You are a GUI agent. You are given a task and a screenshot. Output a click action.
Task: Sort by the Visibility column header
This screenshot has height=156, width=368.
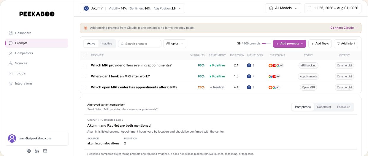pos(198,55)
